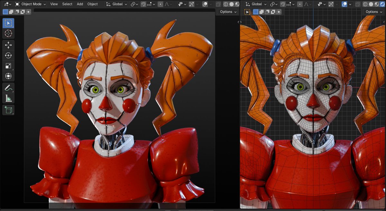Switch left viewport to Material Preview shading
This screenshot has height=211, width=386.
pyautogui.click(x=237, y=4)
